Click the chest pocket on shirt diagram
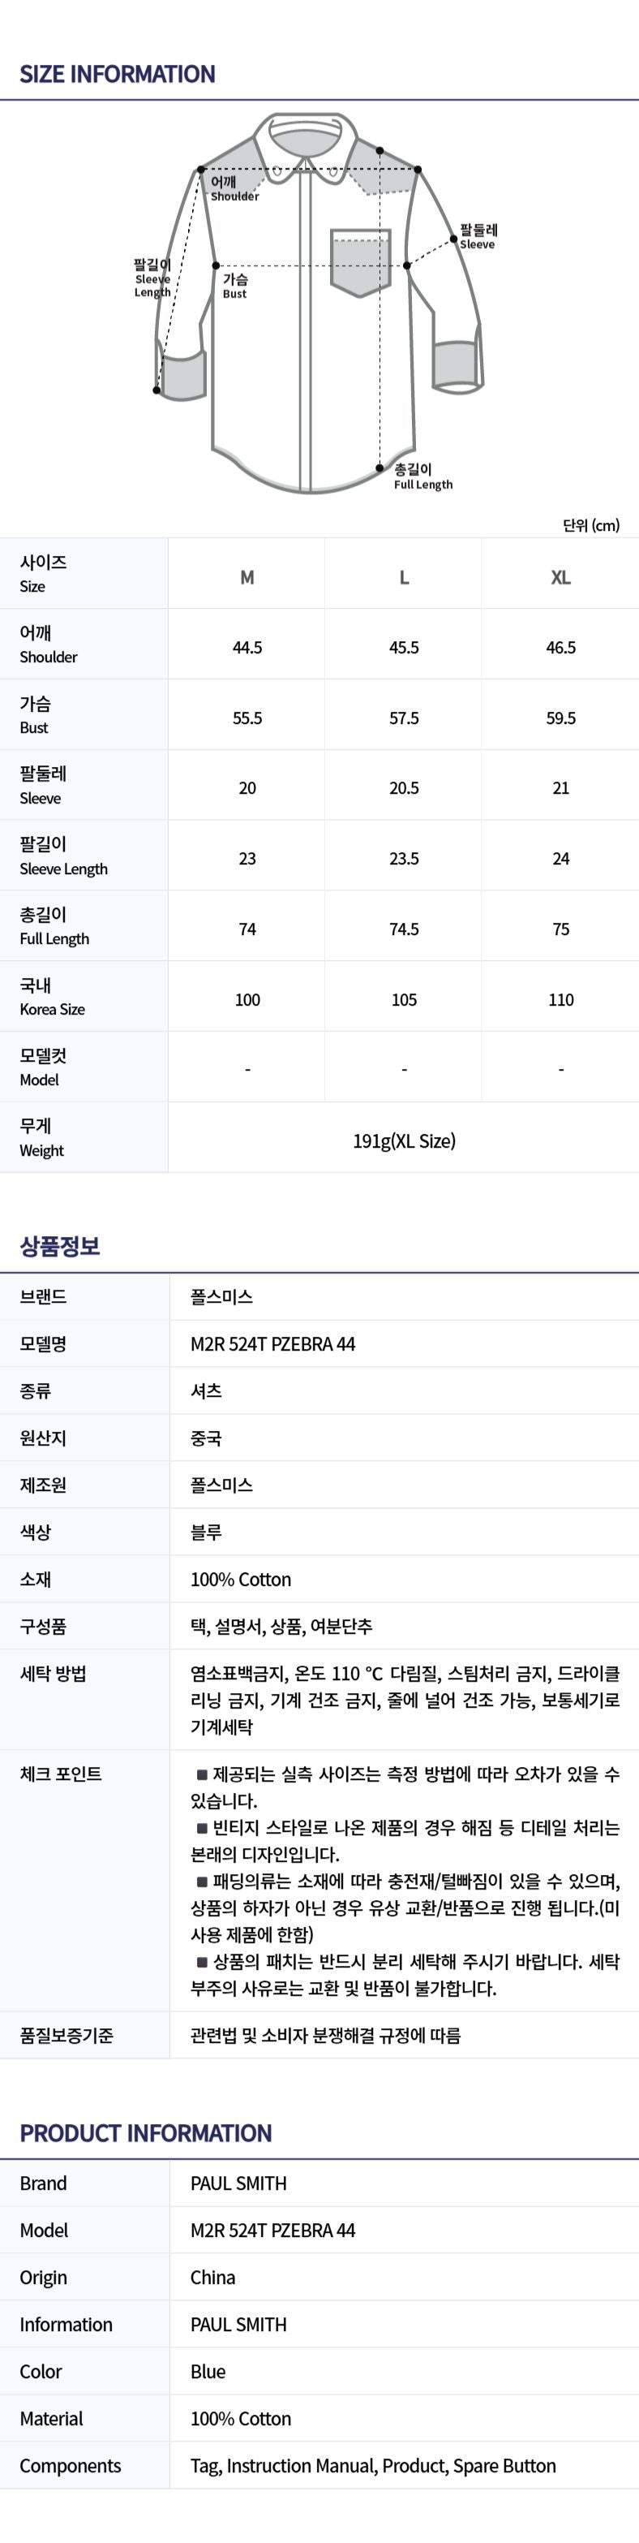 [x=360, y=263]
